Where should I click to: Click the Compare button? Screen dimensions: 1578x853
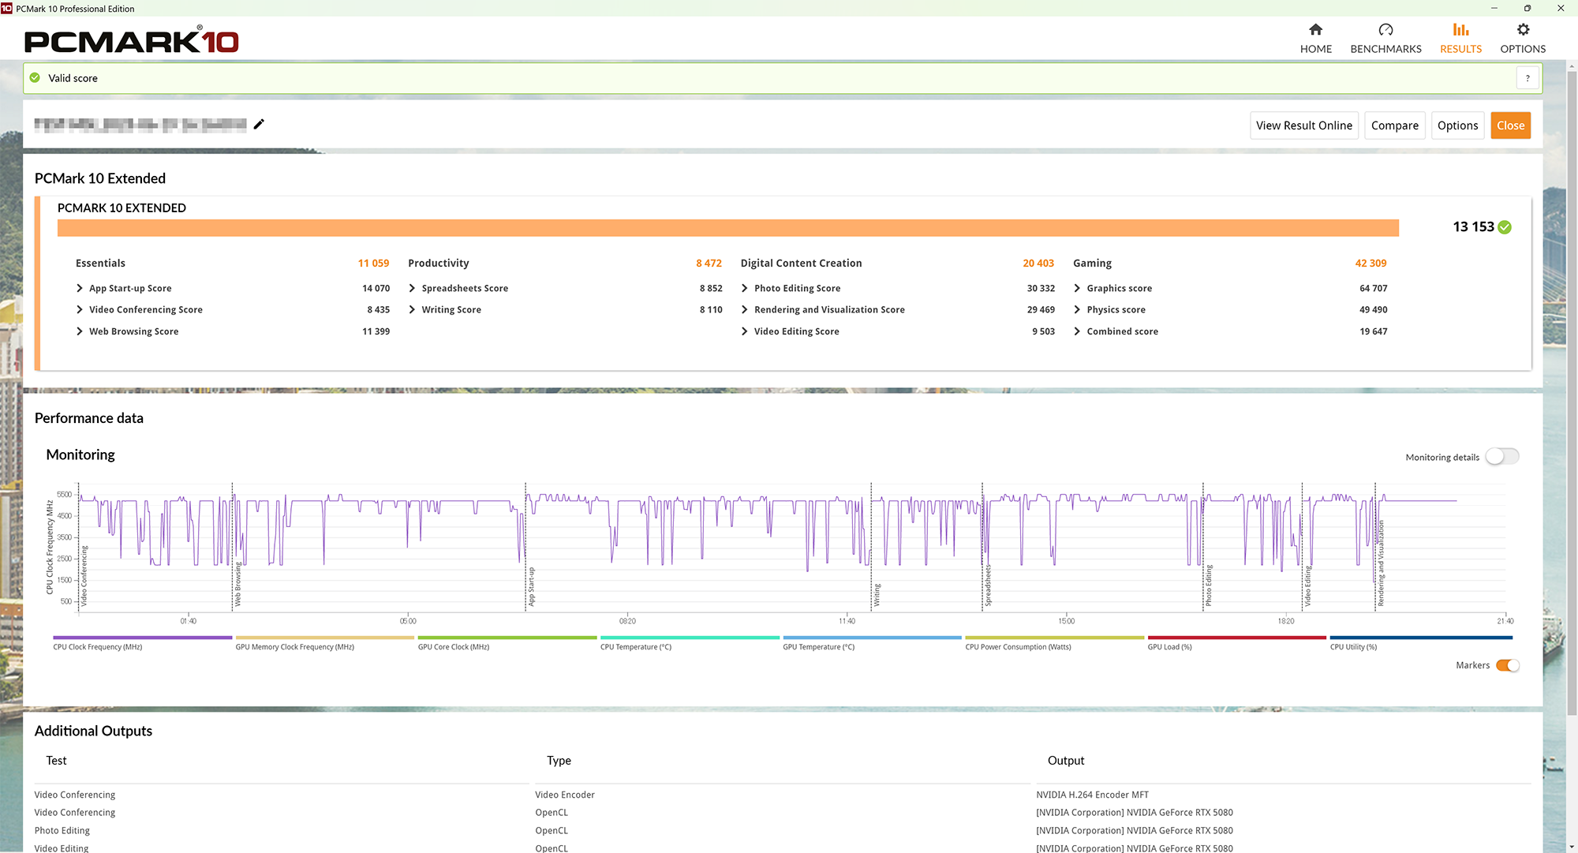point(1394,125)
